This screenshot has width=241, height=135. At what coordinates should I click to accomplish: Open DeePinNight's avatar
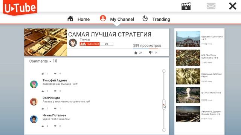(x=34, y=102)
